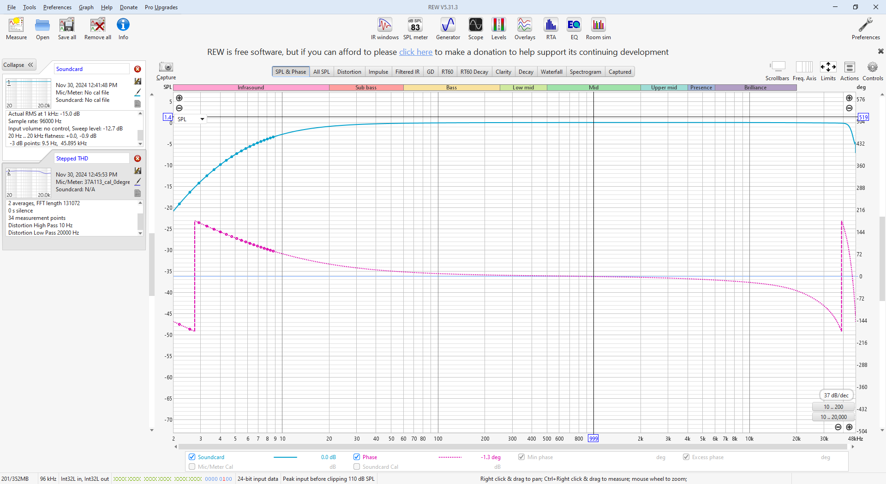Collapse the measurements side panel

18,65
